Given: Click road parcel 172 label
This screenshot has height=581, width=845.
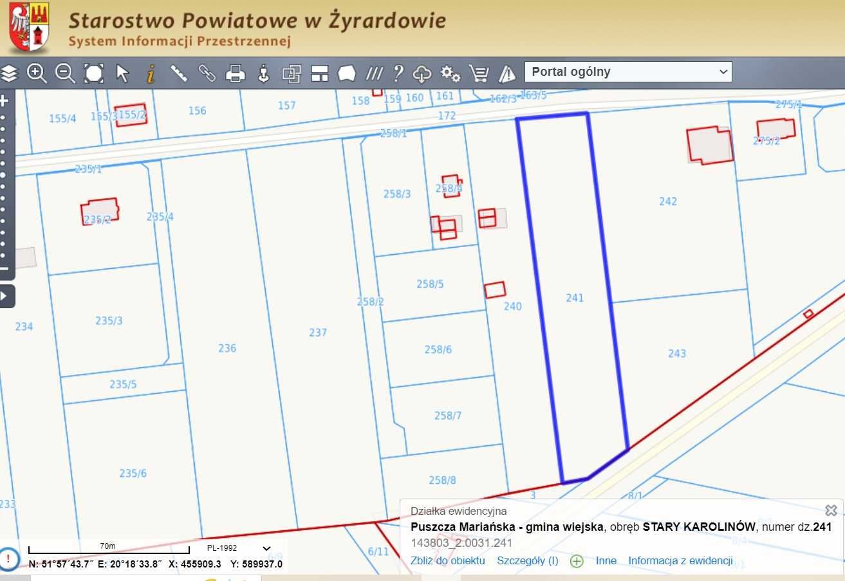Looking at the screenshot, I should (447, 116).
